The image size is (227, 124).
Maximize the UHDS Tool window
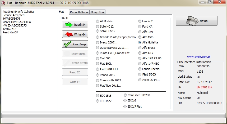click(x=210, y=2)
